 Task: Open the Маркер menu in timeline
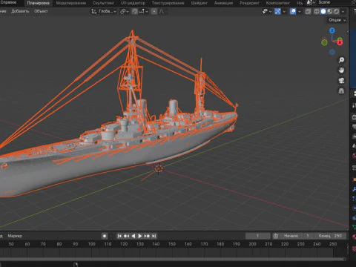pyautogui.click(x=15, y=236)
